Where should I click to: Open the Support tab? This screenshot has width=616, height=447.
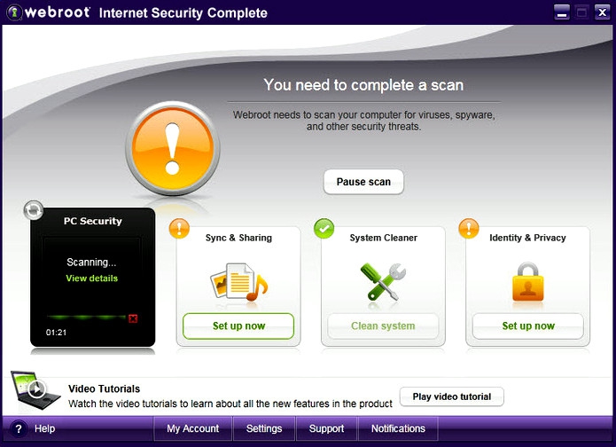click(x=326, y=428)
